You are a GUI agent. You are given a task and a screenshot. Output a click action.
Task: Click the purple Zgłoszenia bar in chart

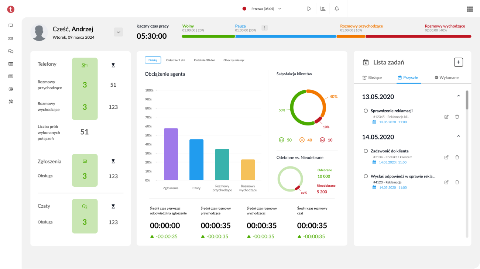point(171,154)
